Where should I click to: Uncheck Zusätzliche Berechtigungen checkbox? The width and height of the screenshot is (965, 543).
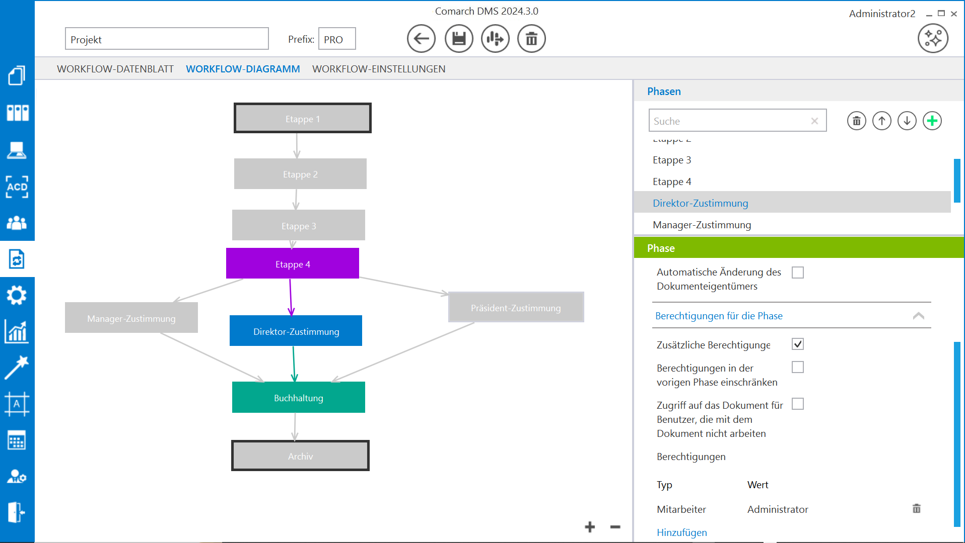(x=797, y=344)
